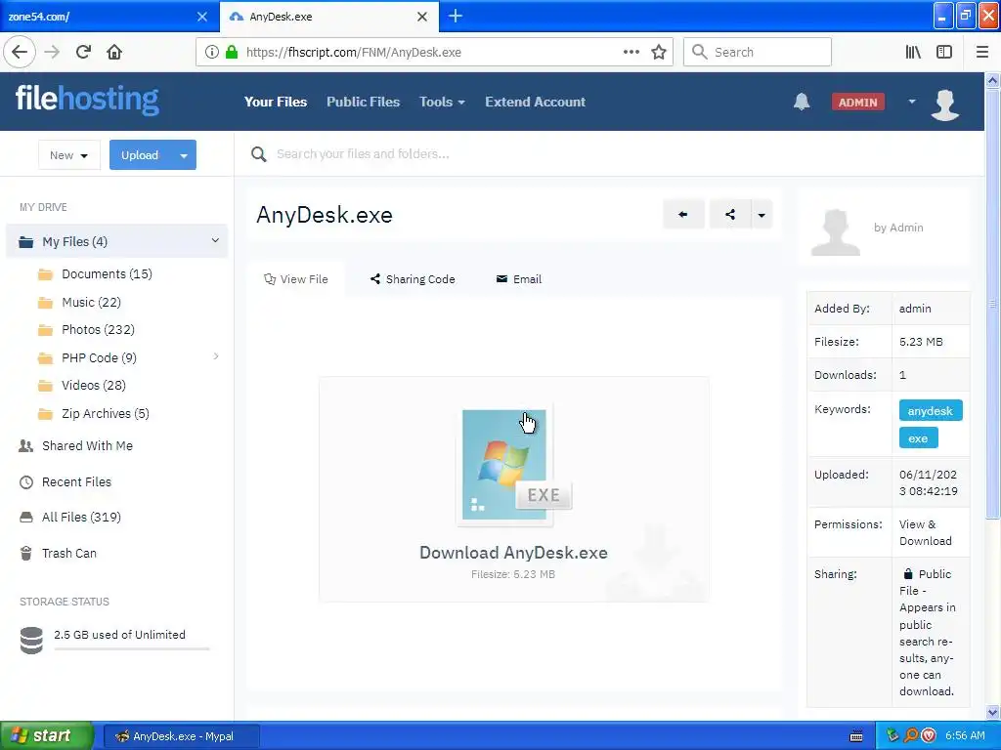
Task: Go to Public Files in the navigation
Action: tap(364, 102)
